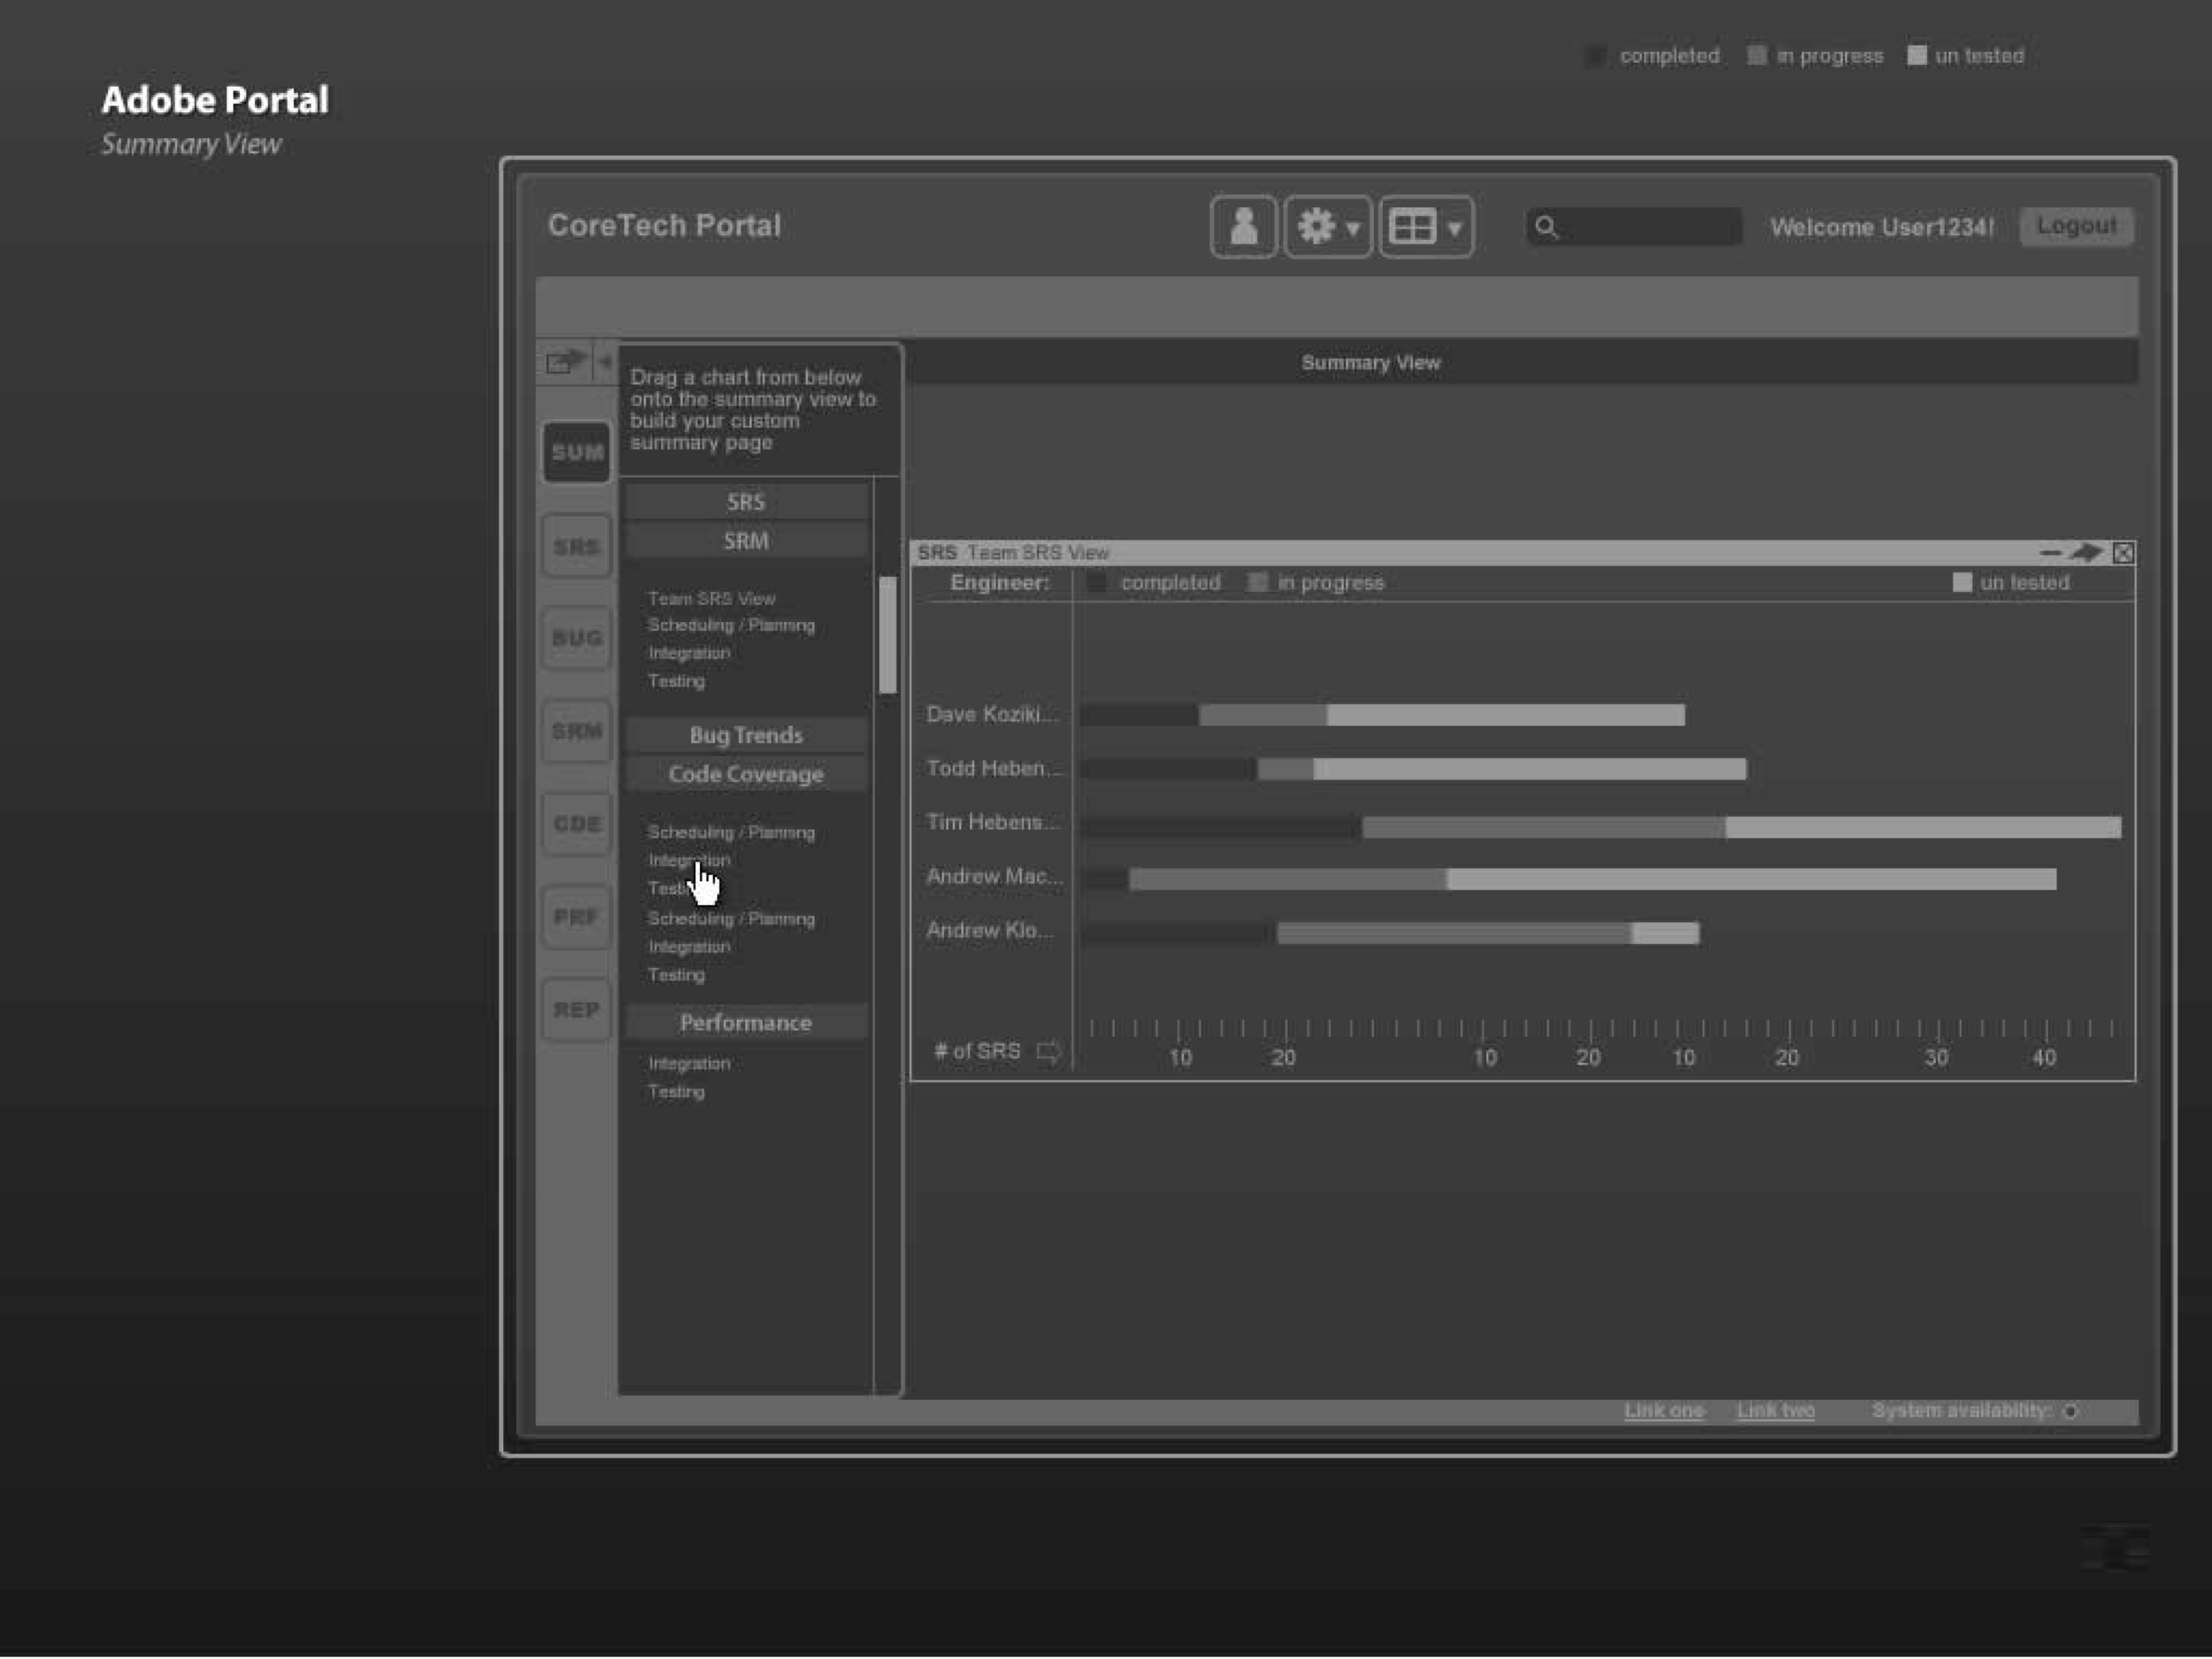Click the # of SRS arrow icon
Screen dimensions: 2212x1659
coord(1048,1051)
